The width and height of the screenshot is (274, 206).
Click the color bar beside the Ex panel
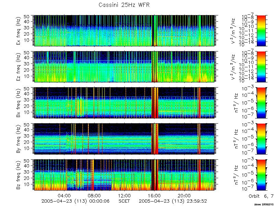click(261, 31)
